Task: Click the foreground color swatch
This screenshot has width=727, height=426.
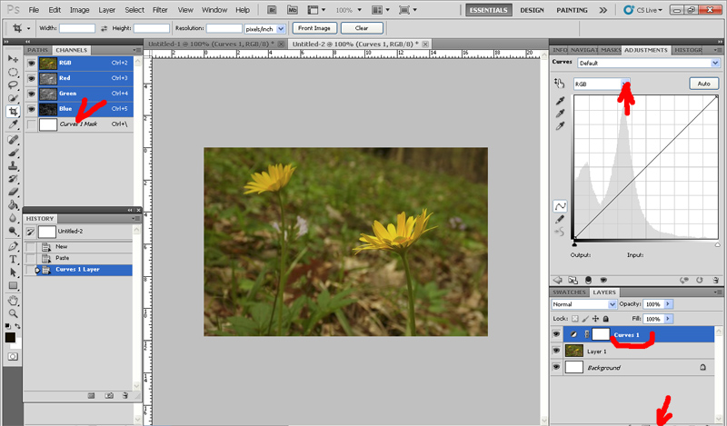Action: [10, 337]
